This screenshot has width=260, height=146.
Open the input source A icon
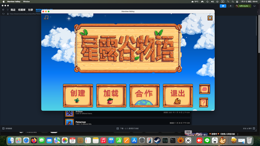pyautogui.click(x=222, y=2)
